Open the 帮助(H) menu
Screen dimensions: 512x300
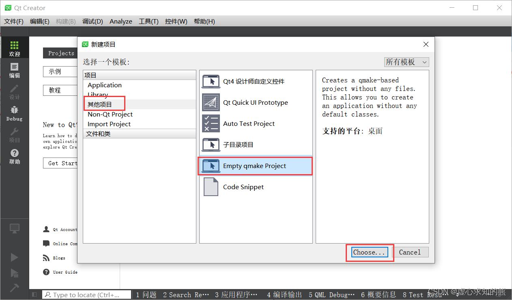204,22
